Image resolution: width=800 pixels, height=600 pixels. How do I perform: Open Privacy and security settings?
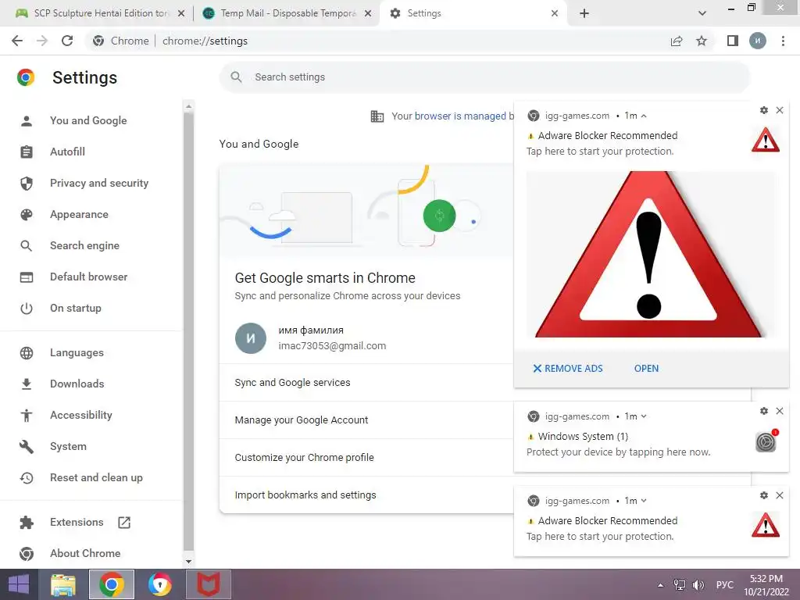pyautogui.click(x=99, y=183)
